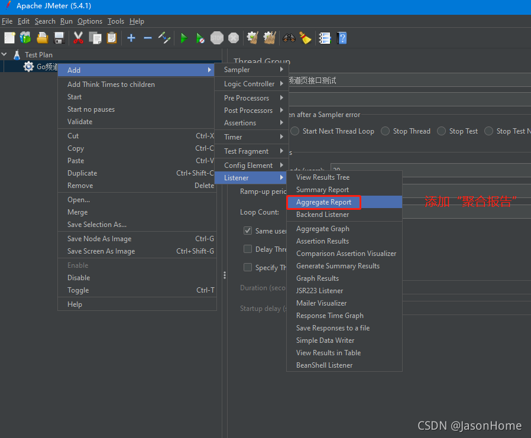531x438 pixels.
Task: Click the Clear All results icon
Action: (x=270, y=38)
